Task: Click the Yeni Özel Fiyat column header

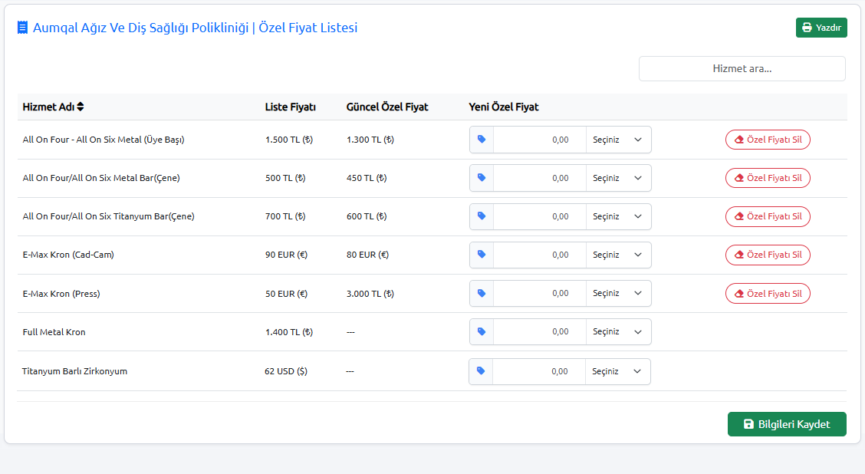Action: pyautogui.click(x=504, y=107)
